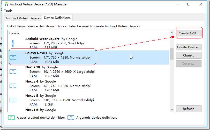210x130 pixels.
Task: Select the Nexus 4 by Google entry
Action: pyautogui.click(x=88, y=86)
